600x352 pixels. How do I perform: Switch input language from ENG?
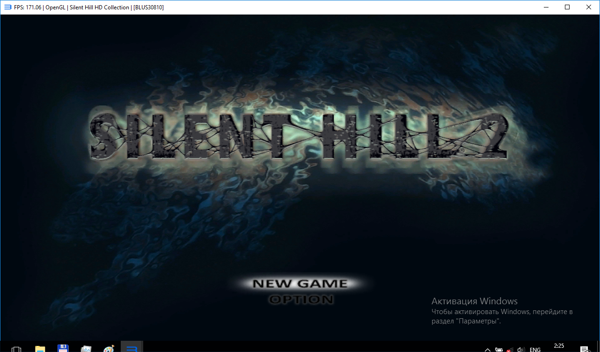(x=535, y=349)
